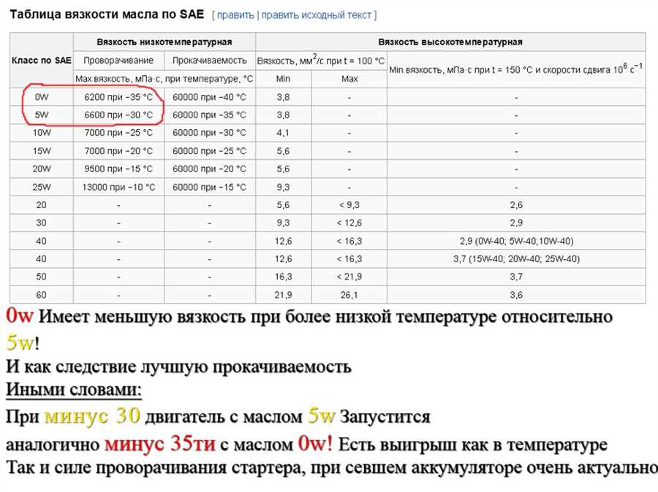This screenshot has height=492, width=658.
Task: Select the "Проворачивание" subheader
Action: 118,61
